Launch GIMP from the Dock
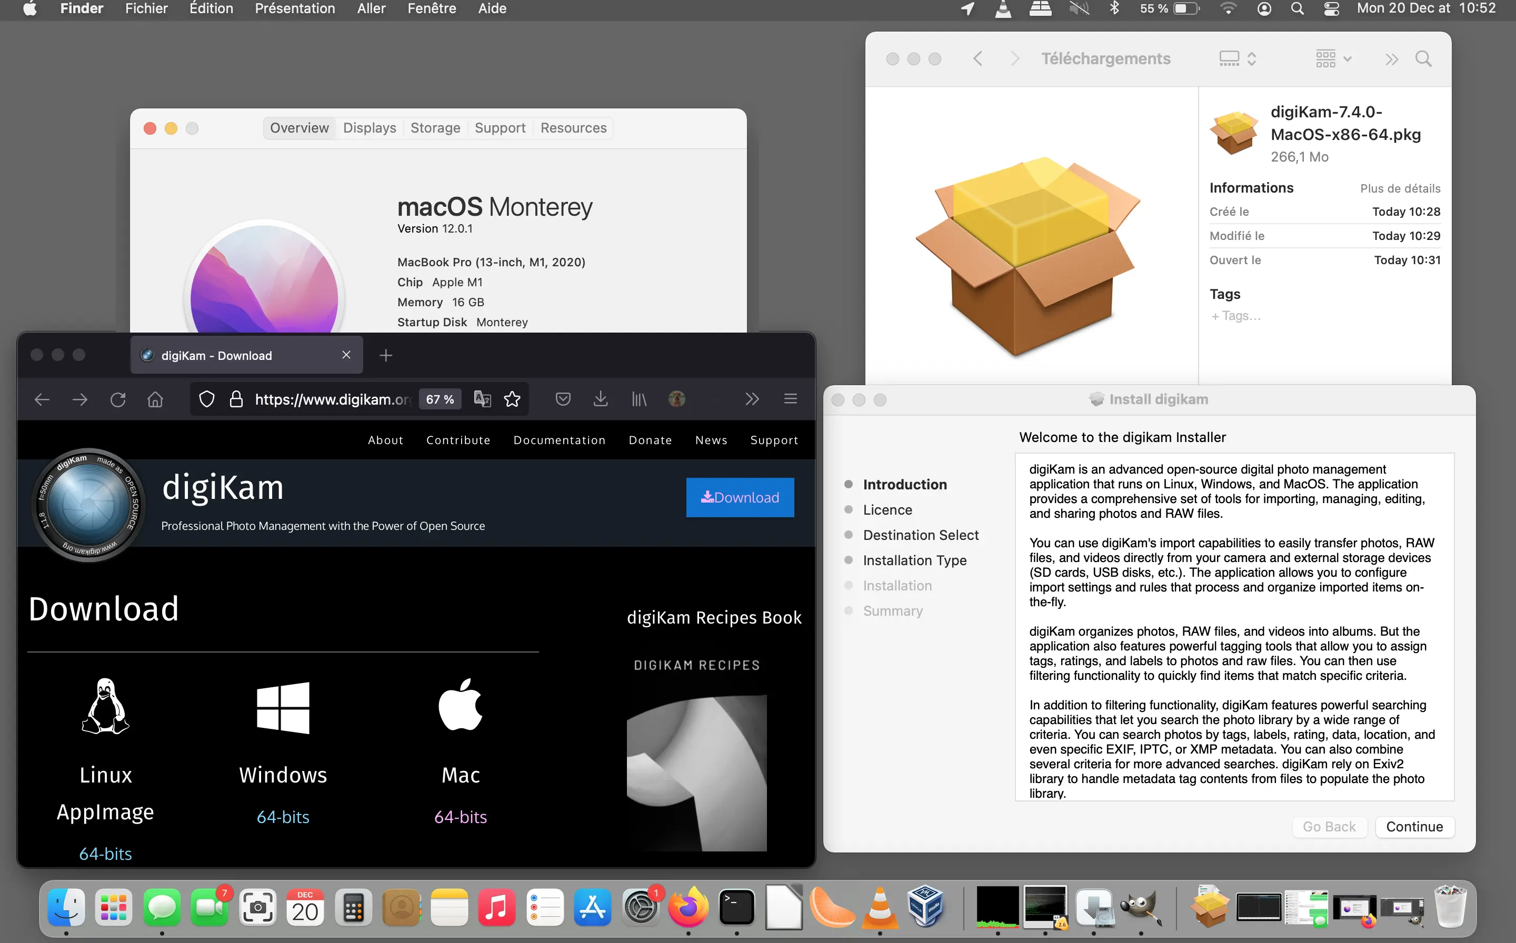The width and height of the screenshot is (1516, 943). coord(1141,907)
